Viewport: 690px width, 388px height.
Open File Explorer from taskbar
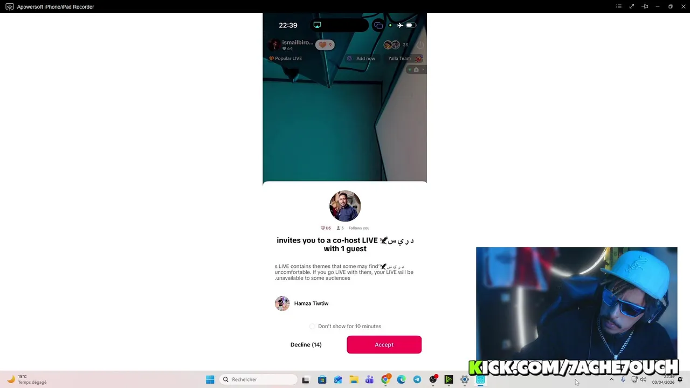(354, 379)
